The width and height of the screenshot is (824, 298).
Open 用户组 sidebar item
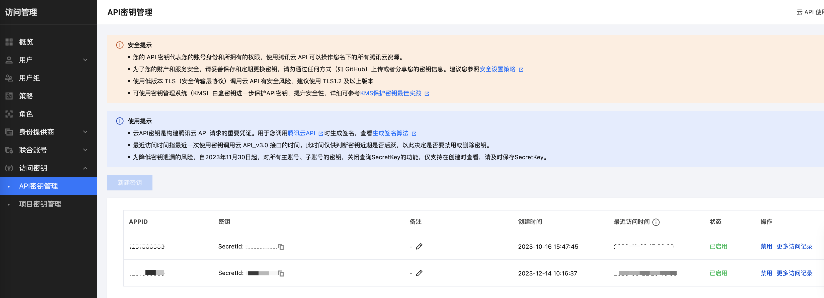pos(29,78)
